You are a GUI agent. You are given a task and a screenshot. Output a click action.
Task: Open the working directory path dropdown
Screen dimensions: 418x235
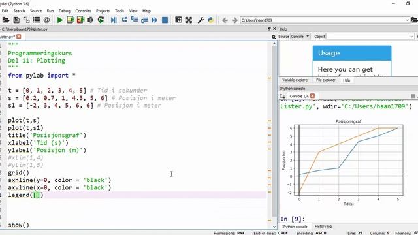tap(407, 20)
